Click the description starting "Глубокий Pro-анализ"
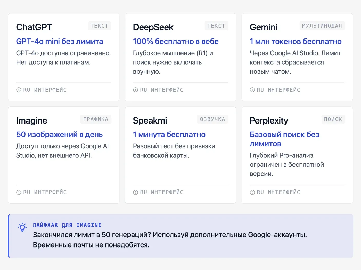This screenshot has width=361, height=270. pyautogui.click(x=287, y=165)
